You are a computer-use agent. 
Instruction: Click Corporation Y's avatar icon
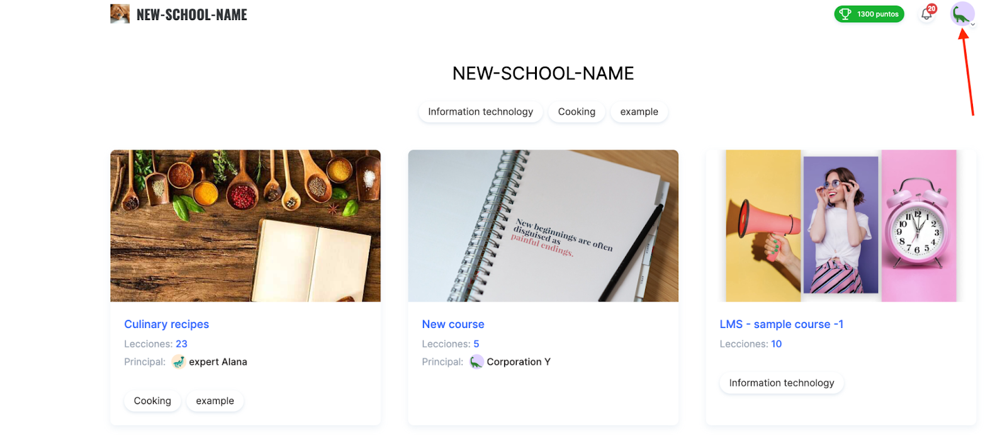(x=476, y=362)
